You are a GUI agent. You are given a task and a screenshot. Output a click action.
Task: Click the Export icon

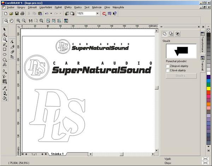point(72,13)
